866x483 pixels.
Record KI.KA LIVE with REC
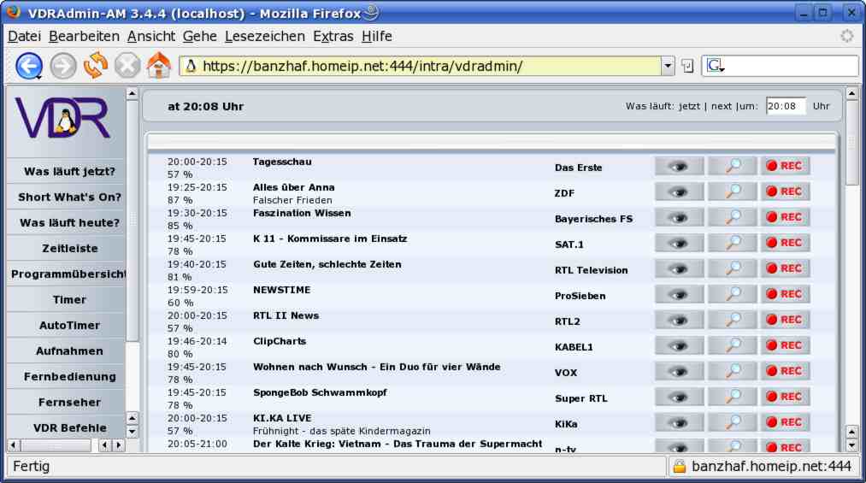click(786, 422)
